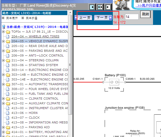Click 菜单展开 to expand the menu

tap(12, 18)
